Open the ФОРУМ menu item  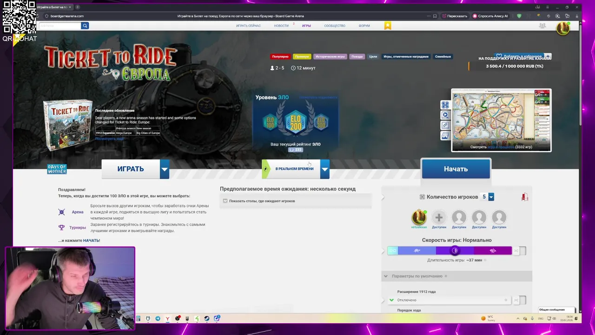[x=364, y=26]
